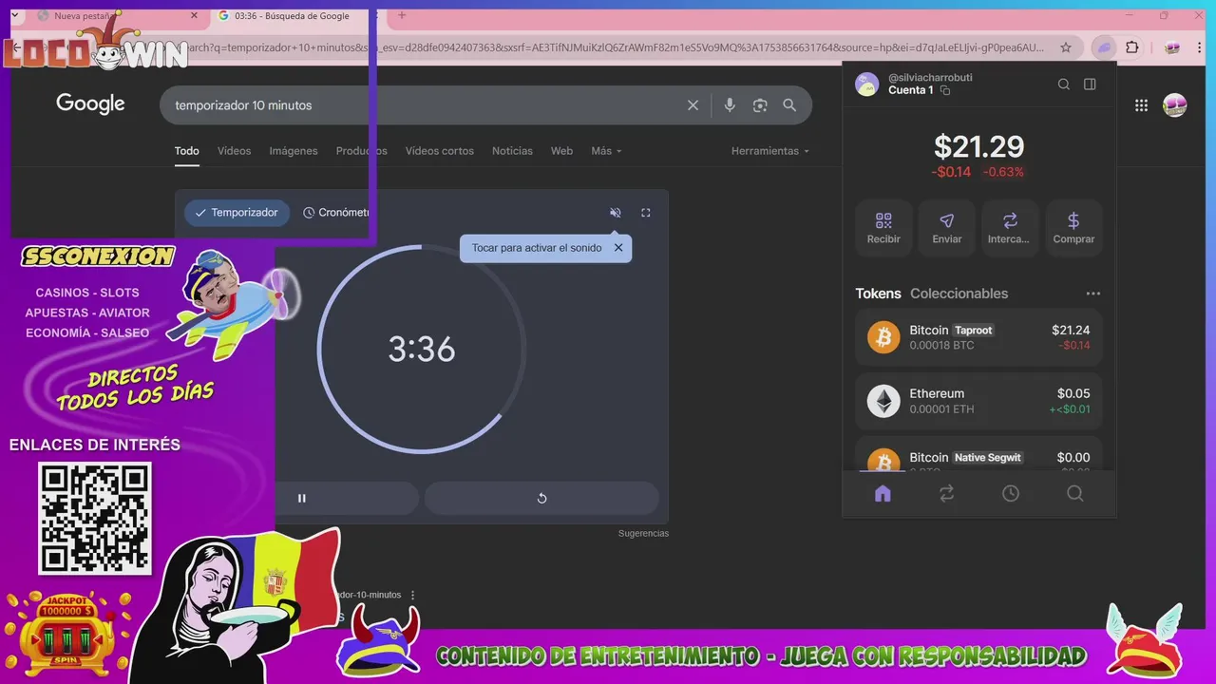The height and width of the screenshot is (684, 1216).
Task: Copy the Cuenta 1 address
Action: tap(945, 90)
